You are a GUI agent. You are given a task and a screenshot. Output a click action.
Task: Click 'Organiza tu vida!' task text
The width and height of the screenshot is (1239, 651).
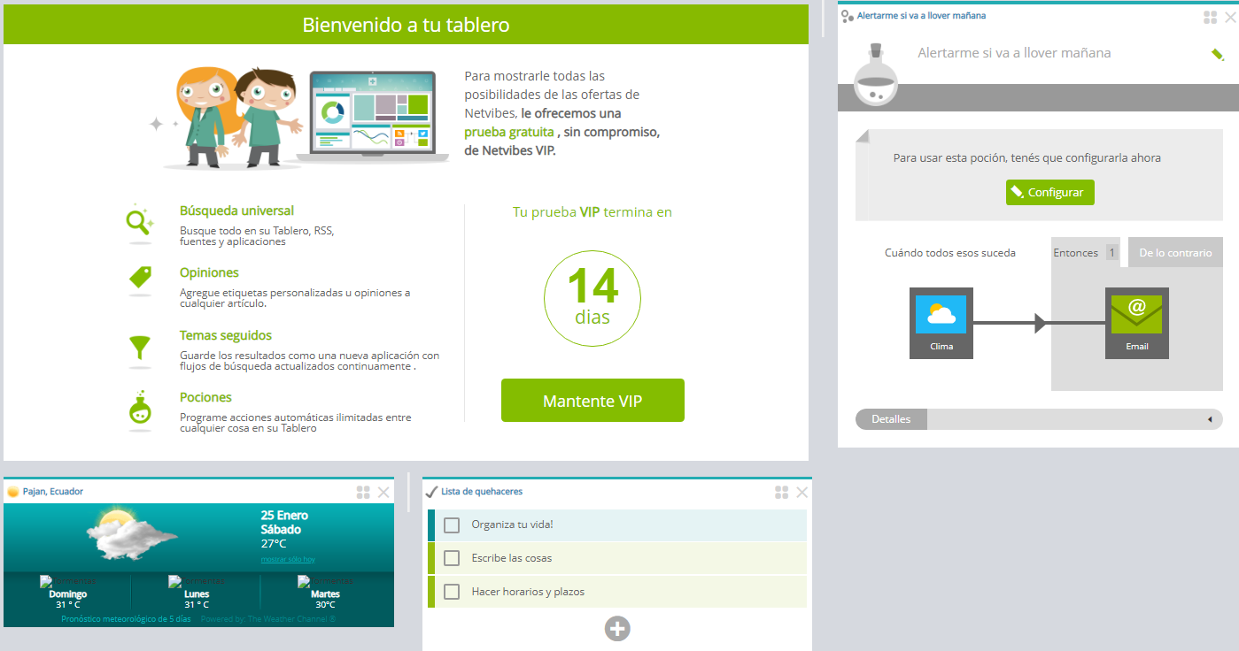512,525
